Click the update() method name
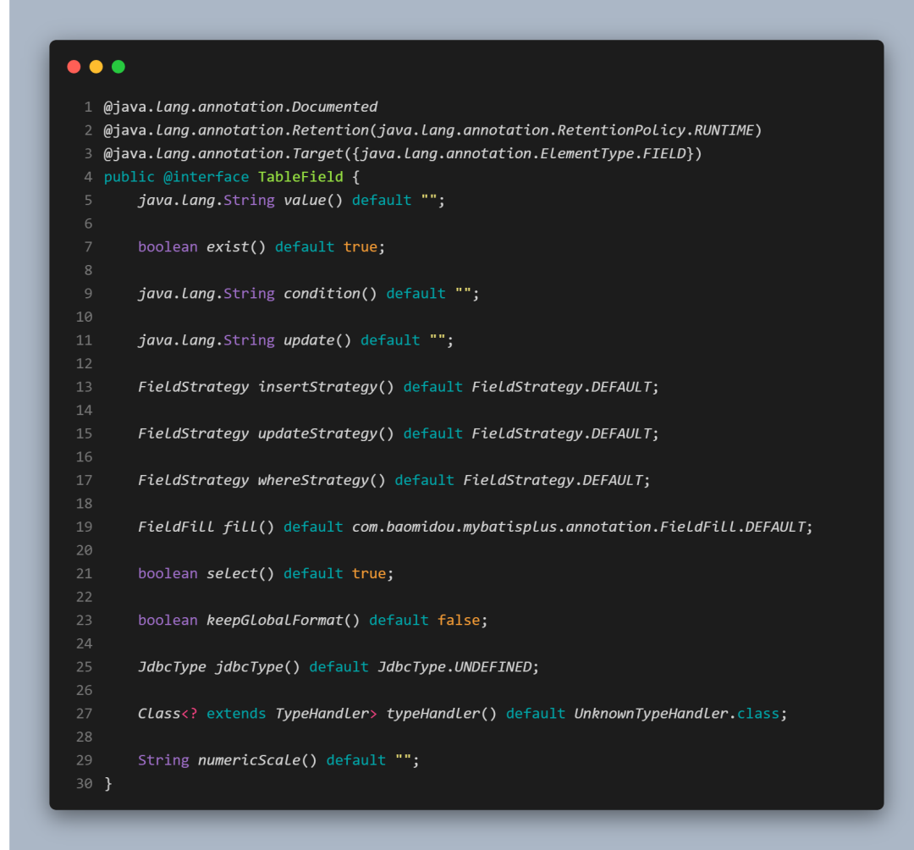This screenshot has width=914, height=850. (x=317, y=340)
